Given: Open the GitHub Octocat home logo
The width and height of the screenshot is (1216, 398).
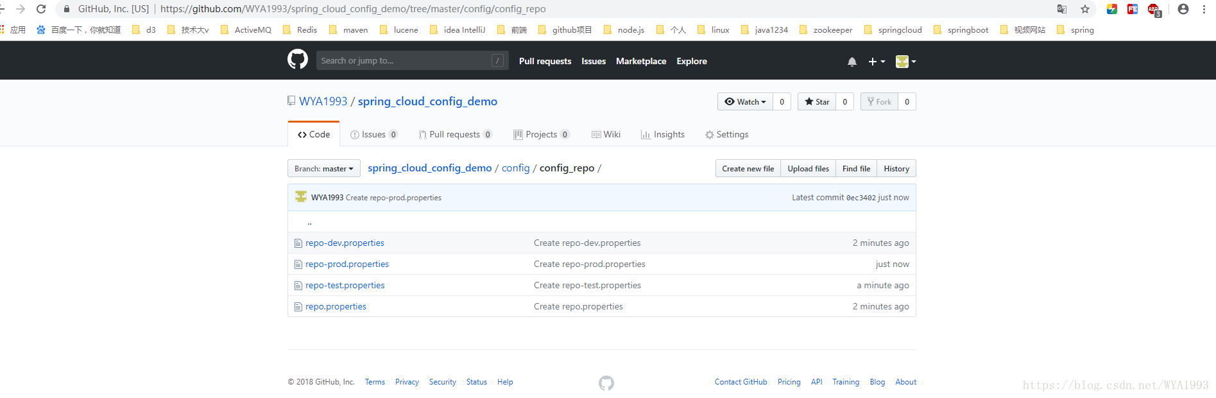Looking at the screenshot, I should click(x=298, y=60).
